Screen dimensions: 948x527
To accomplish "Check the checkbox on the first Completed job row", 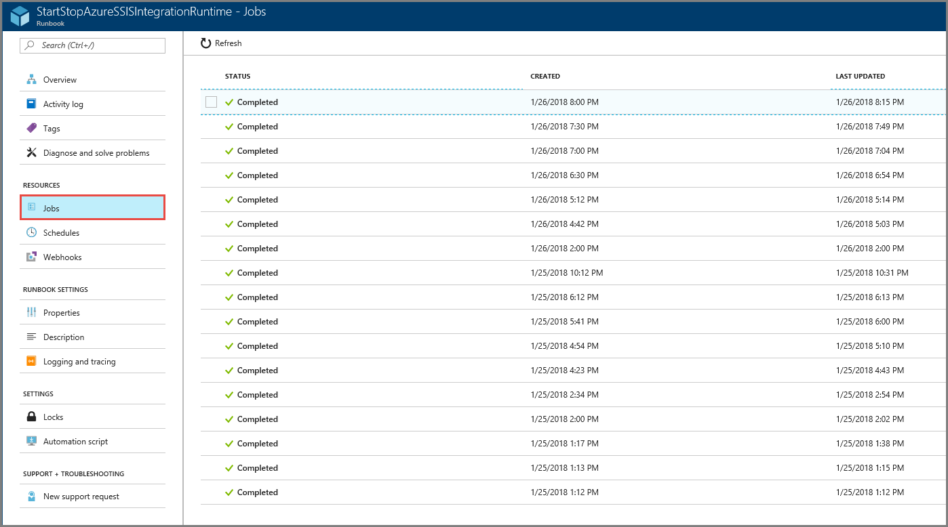I will click(211, 101).
